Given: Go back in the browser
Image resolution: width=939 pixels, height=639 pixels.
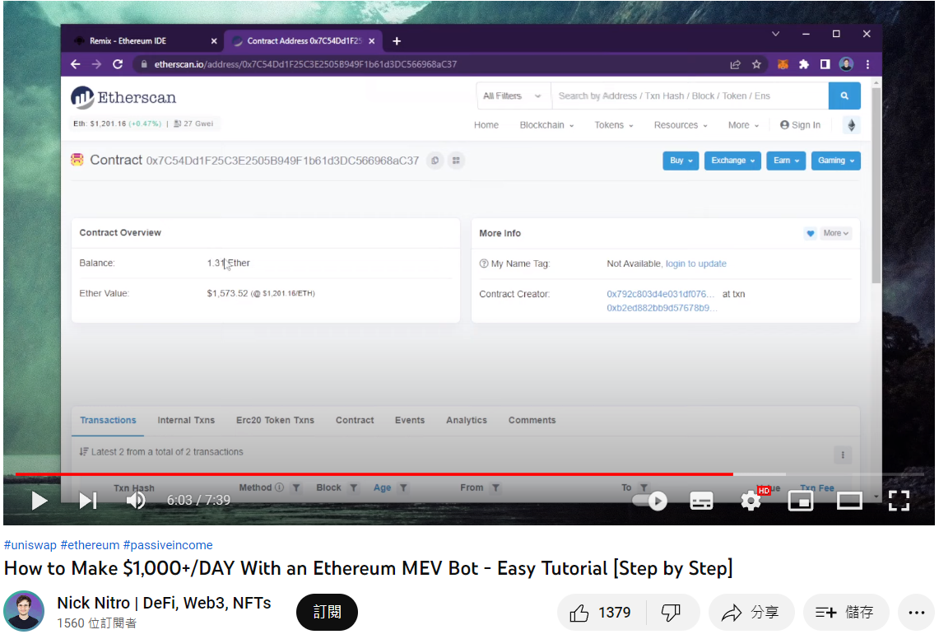Looking at the screenshot, I should tap(76, 64).
